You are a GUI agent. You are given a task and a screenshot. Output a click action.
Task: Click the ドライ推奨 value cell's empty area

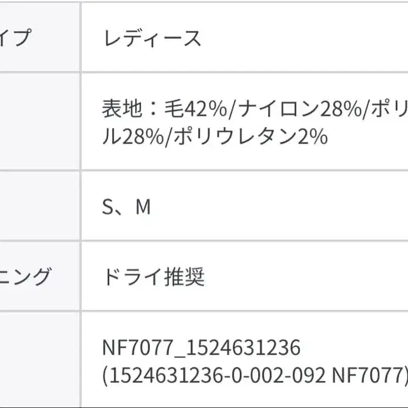(x=306, y=276)
